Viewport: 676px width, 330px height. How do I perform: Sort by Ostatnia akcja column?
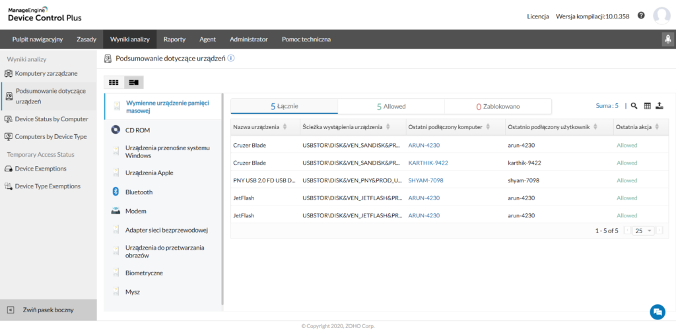point(661,126)
